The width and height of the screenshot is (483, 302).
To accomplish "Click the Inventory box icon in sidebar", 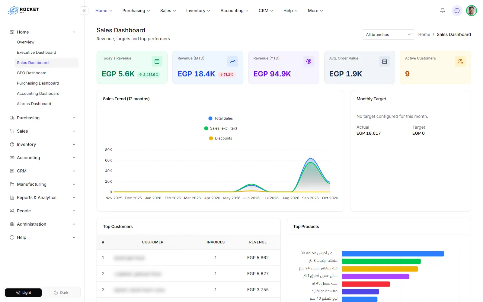I will pyautogui.click(x=12, y=144).
